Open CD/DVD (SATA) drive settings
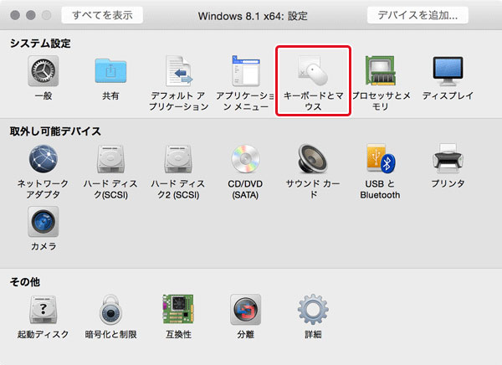The height and width of the screenshot is (365, 502). click(245, 159)
